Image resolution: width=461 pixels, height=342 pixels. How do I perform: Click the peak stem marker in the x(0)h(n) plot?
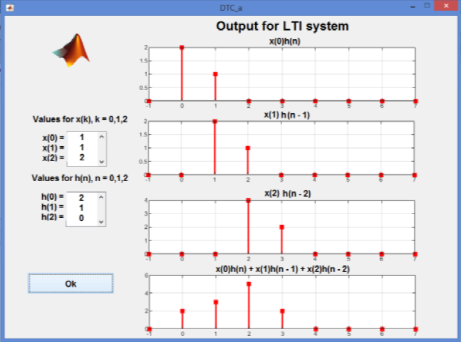182,47
